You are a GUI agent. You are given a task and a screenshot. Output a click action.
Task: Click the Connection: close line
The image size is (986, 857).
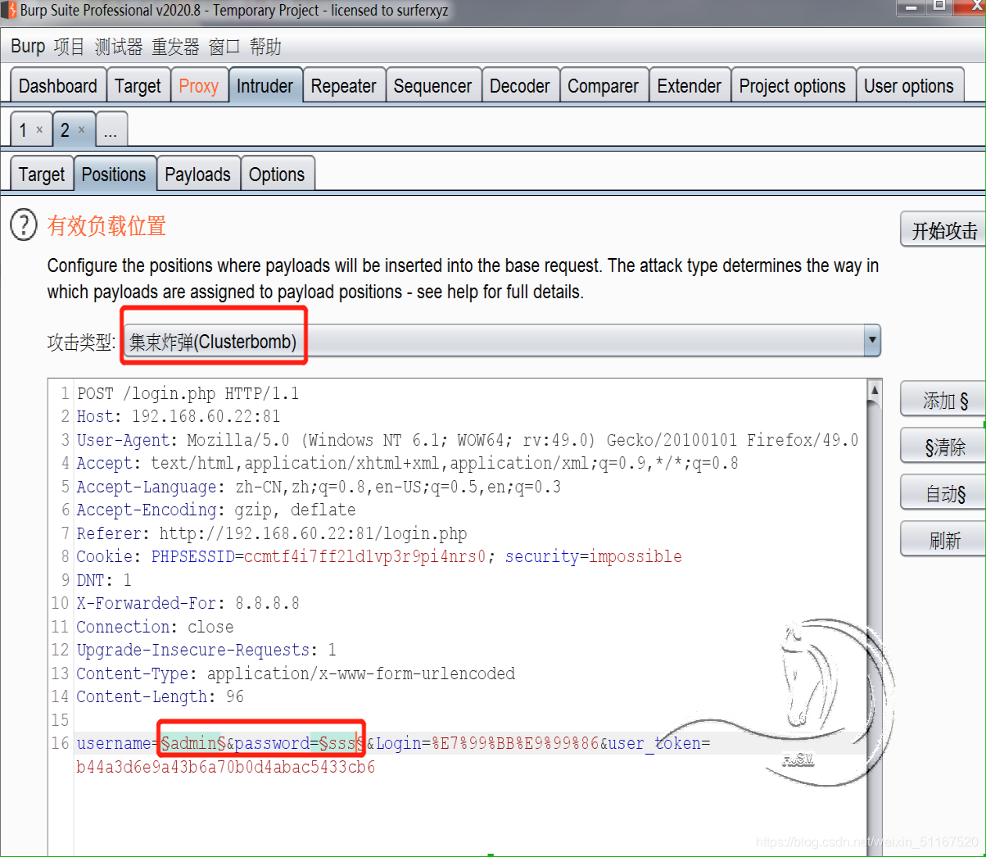pyautogui.click(x=155, y=627)
